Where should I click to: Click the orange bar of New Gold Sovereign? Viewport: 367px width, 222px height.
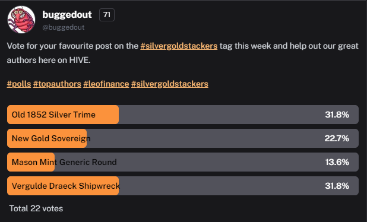[47, 138]
